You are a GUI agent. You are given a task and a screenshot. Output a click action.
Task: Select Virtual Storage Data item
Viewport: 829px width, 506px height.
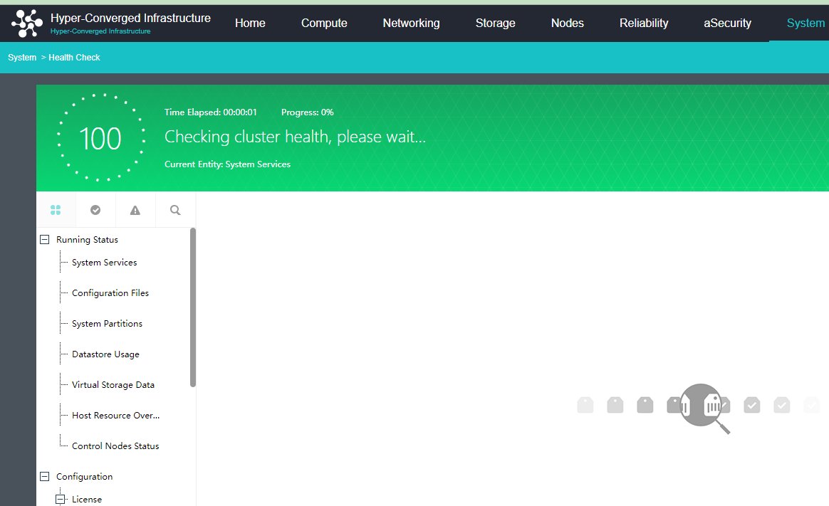113,385
